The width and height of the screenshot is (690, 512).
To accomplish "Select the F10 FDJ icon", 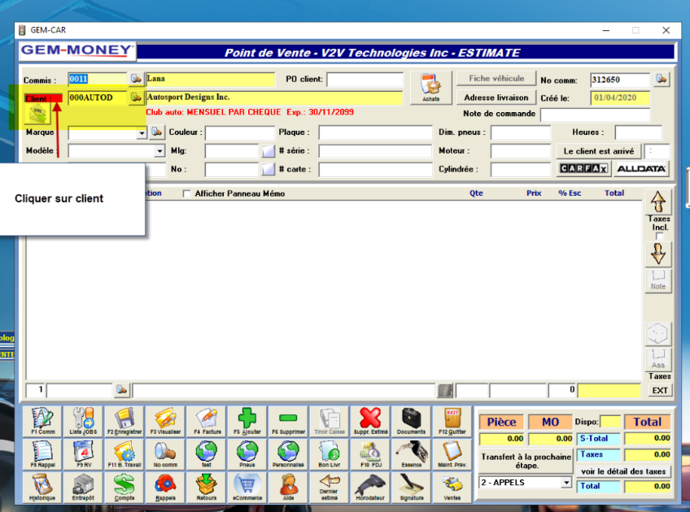I will 370,454.
